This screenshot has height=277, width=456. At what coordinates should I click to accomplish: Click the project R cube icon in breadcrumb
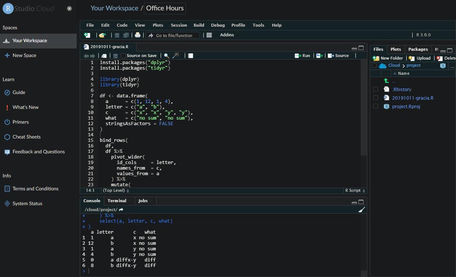[x=443, y=66]
